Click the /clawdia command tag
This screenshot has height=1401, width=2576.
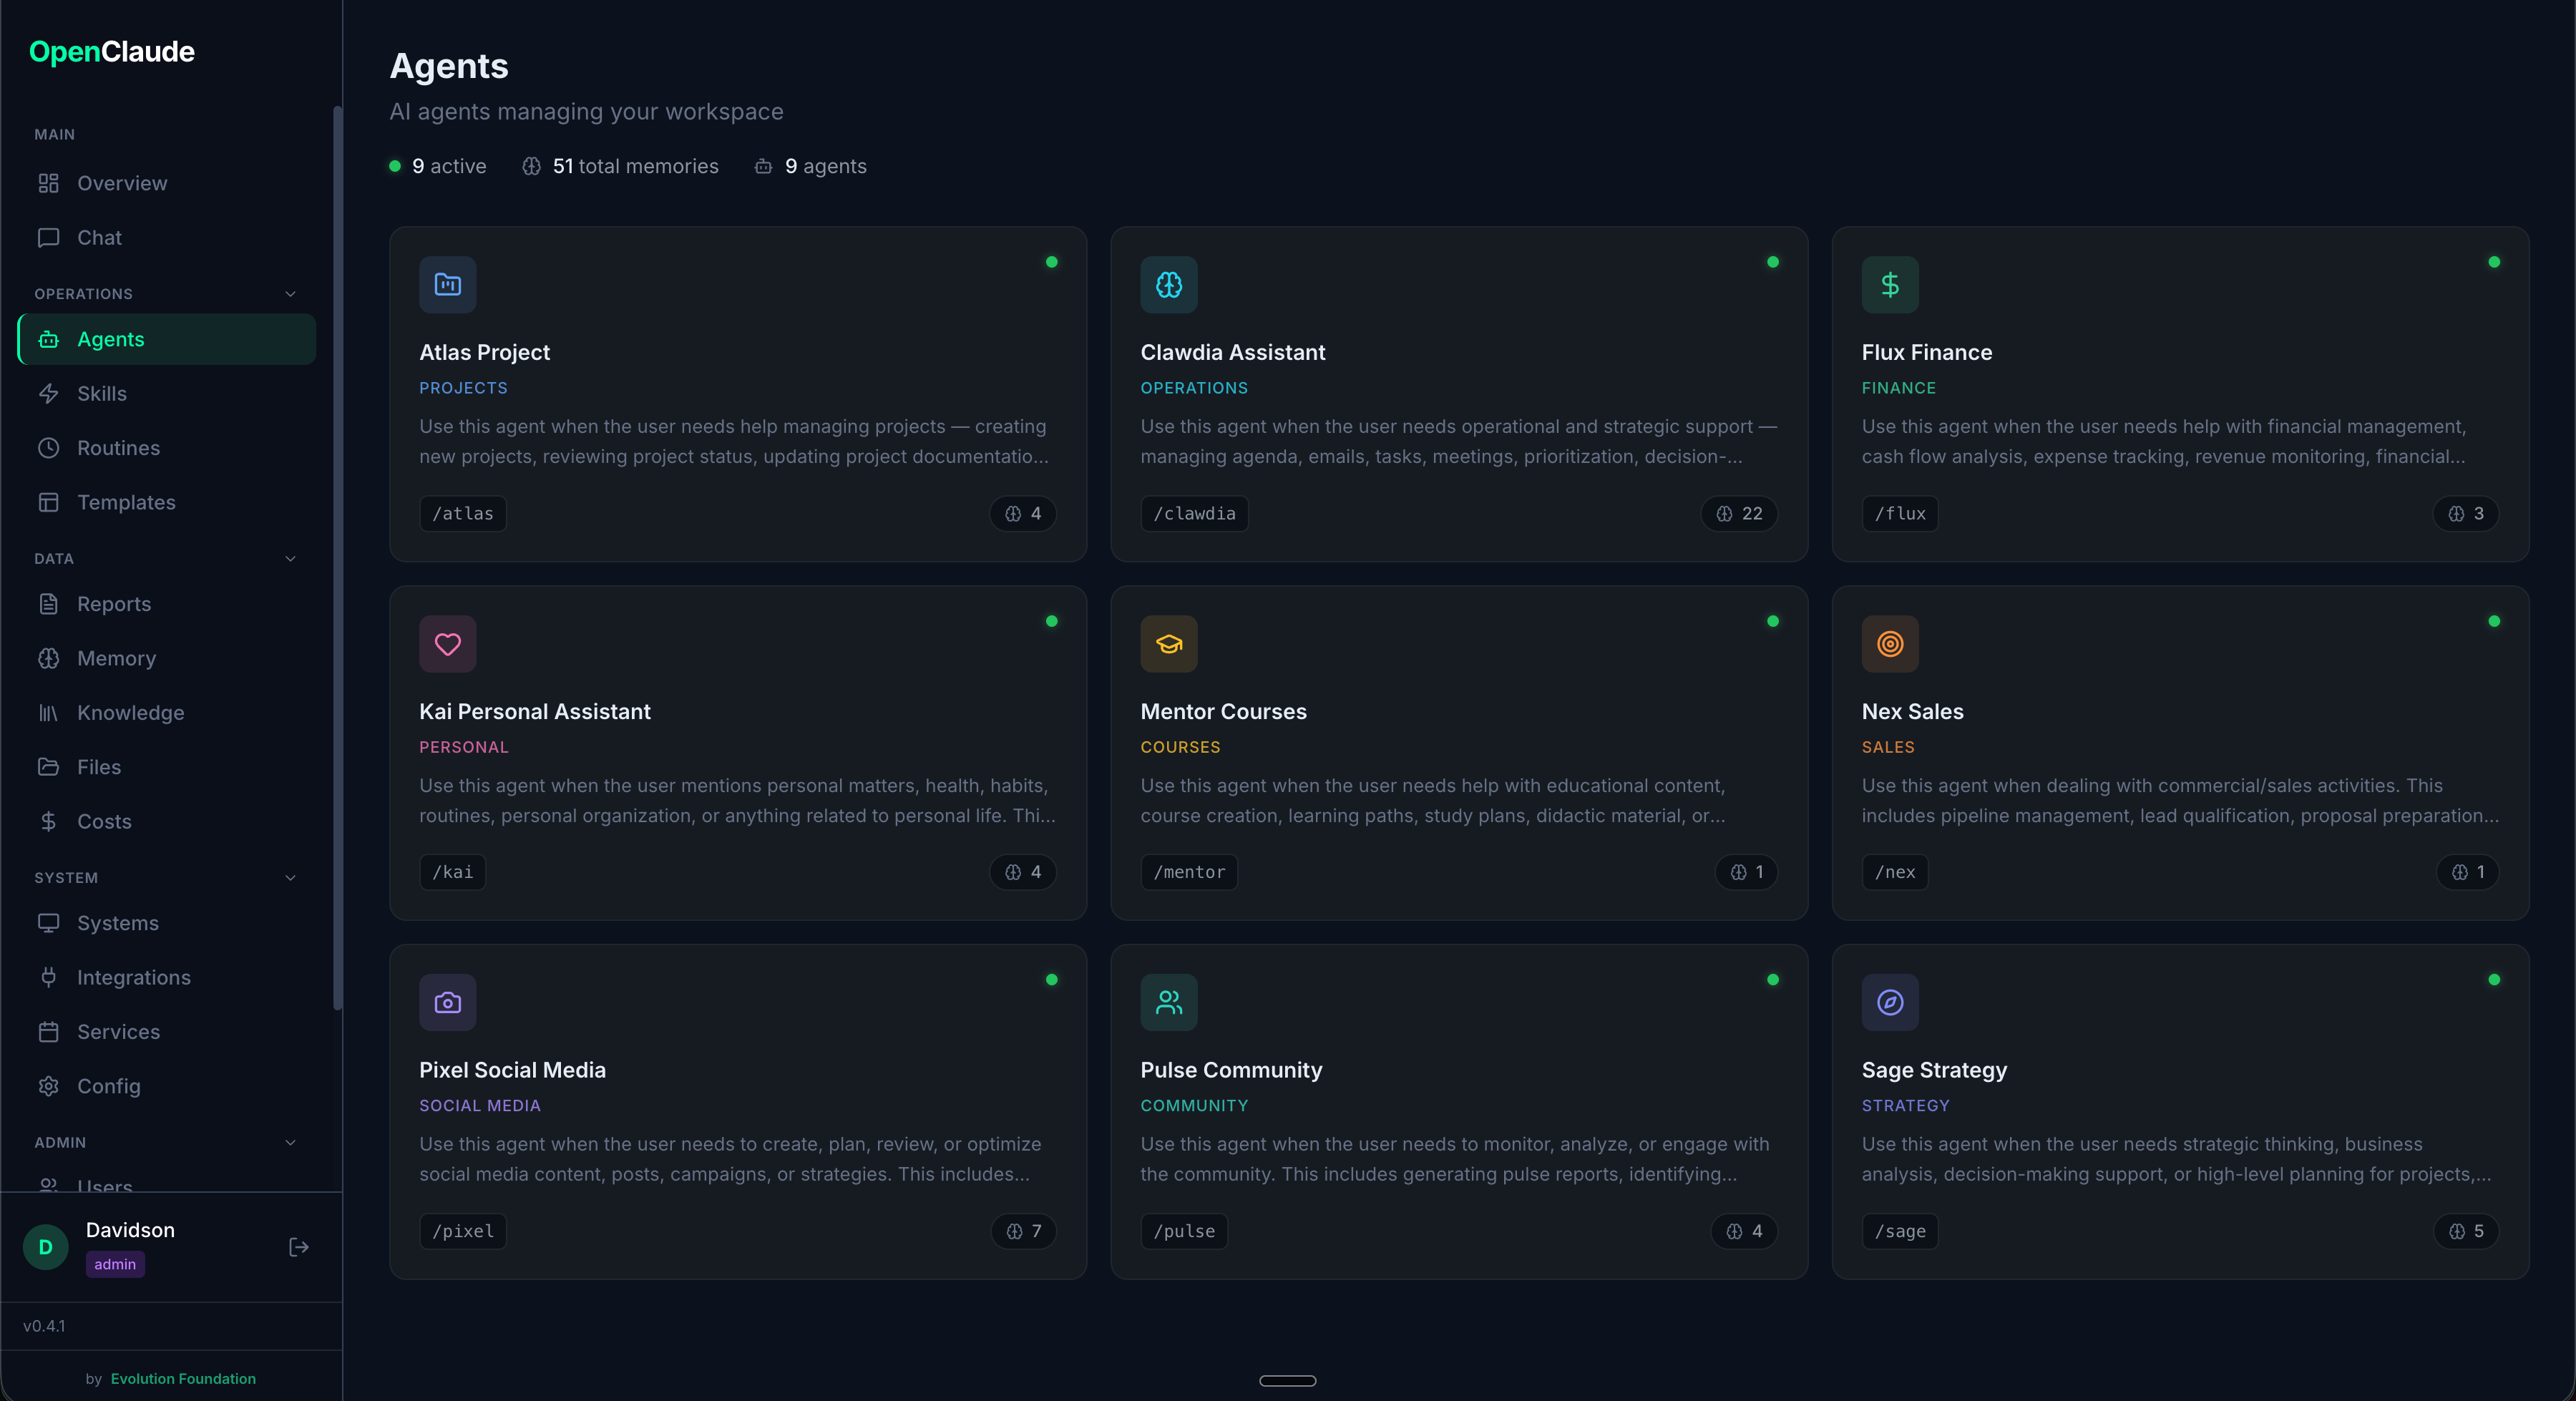pos(1194,513)
